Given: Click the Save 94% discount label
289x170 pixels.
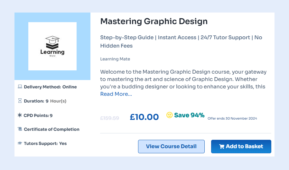Looking at the screenshot, I should (x=189, y=115).
